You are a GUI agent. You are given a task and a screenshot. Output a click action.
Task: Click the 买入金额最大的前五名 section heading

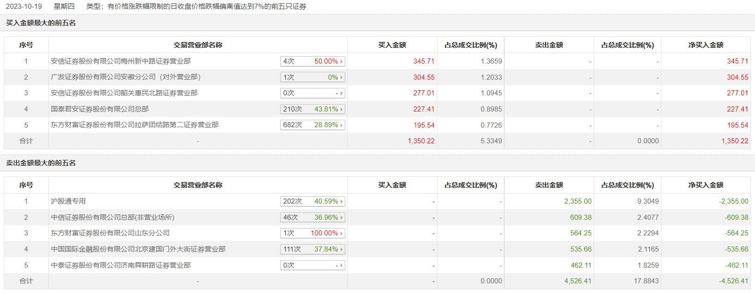coord(41,23)
